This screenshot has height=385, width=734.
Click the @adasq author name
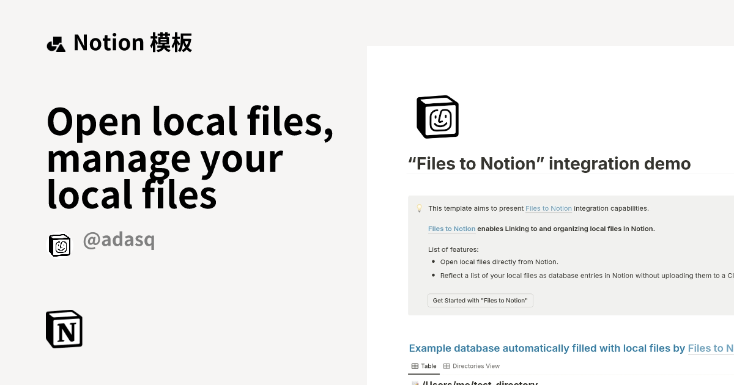pyautogui.click(x=119, y=240)
